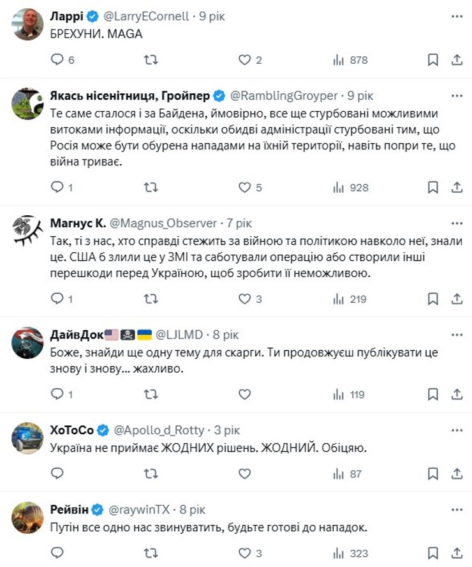Like ДайвДок's tweet about complaints

[x=243, y=394]
